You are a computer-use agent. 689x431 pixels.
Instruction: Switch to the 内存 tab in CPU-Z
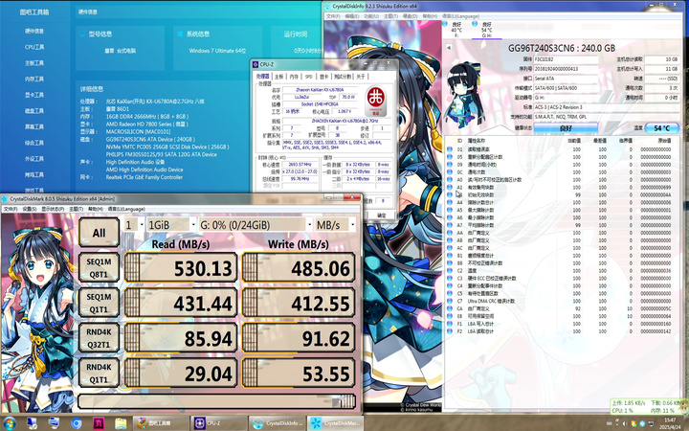tap(294, 77)
